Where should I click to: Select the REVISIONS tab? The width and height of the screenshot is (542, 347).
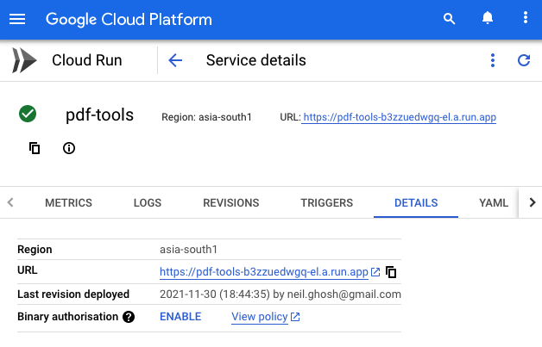(230, 203)
